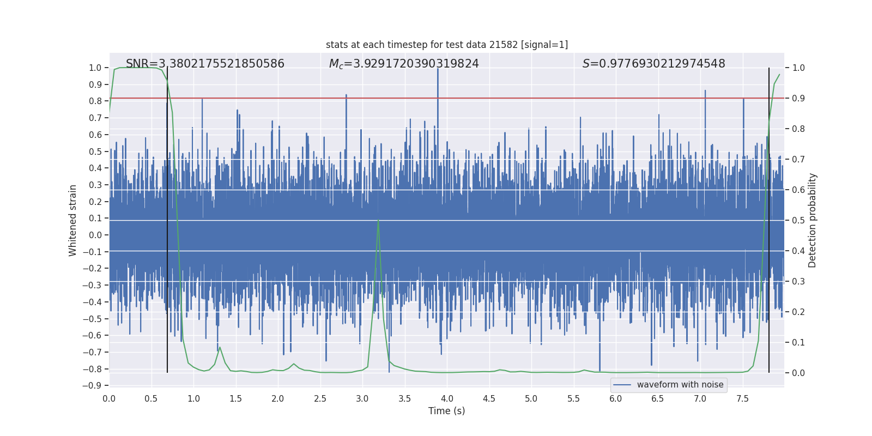The width and height of the screenshot is (872, 436).
Task: Click the 7.5 tick label on the time axis
Action: pos(742,398)
